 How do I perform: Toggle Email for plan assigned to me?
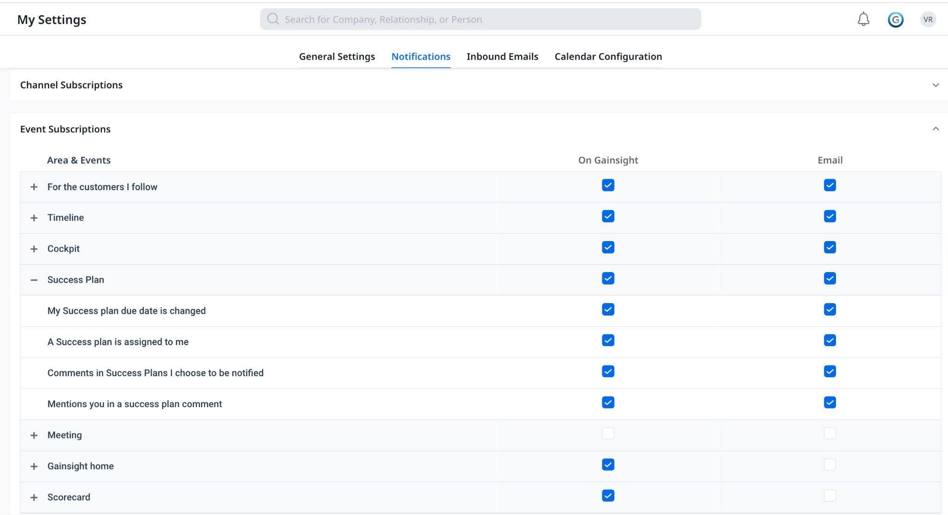pos(829,340)
